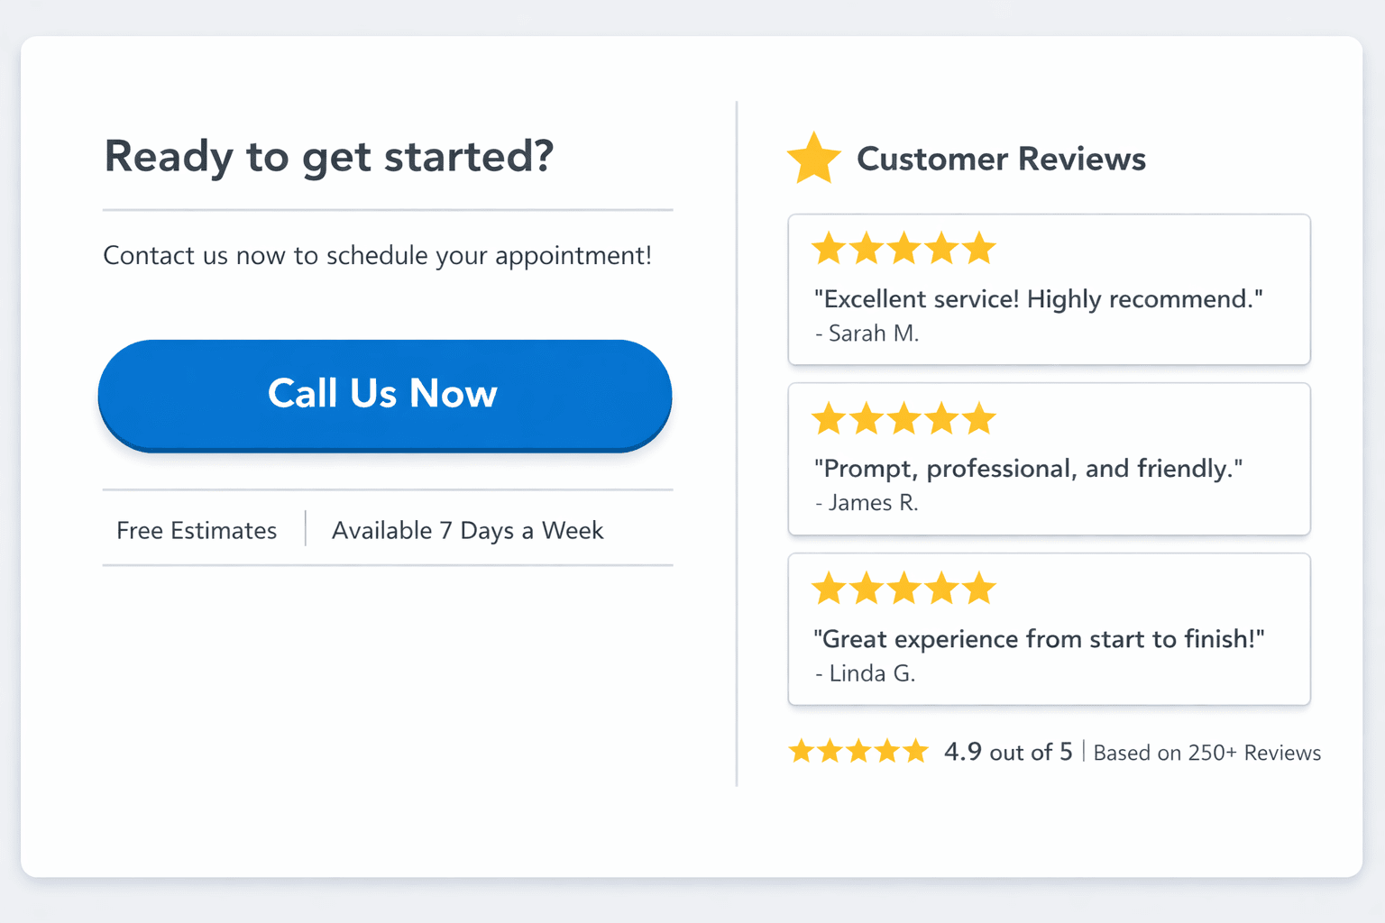Click the Ready to get started heading
1385x923 pixels.
tap(329, 157)
